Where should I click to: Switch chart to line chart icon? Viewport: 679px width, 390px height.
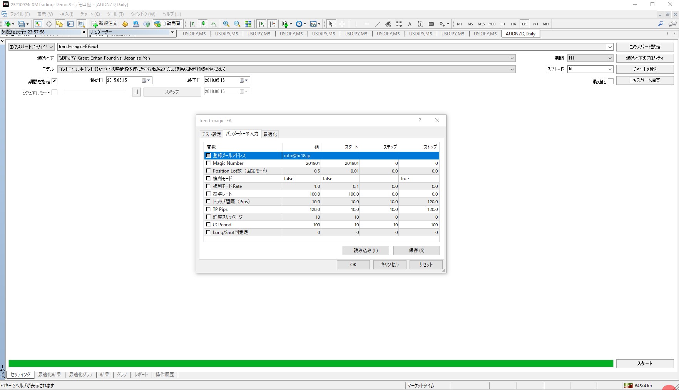click(214, 24)
